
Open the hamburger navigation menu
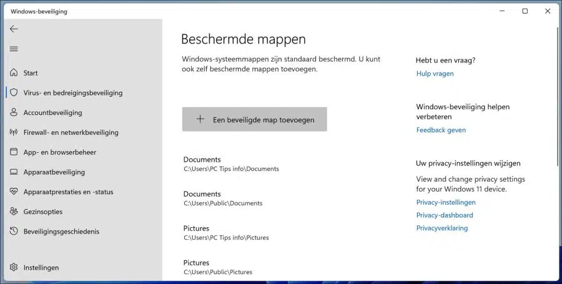pos(14,49)
